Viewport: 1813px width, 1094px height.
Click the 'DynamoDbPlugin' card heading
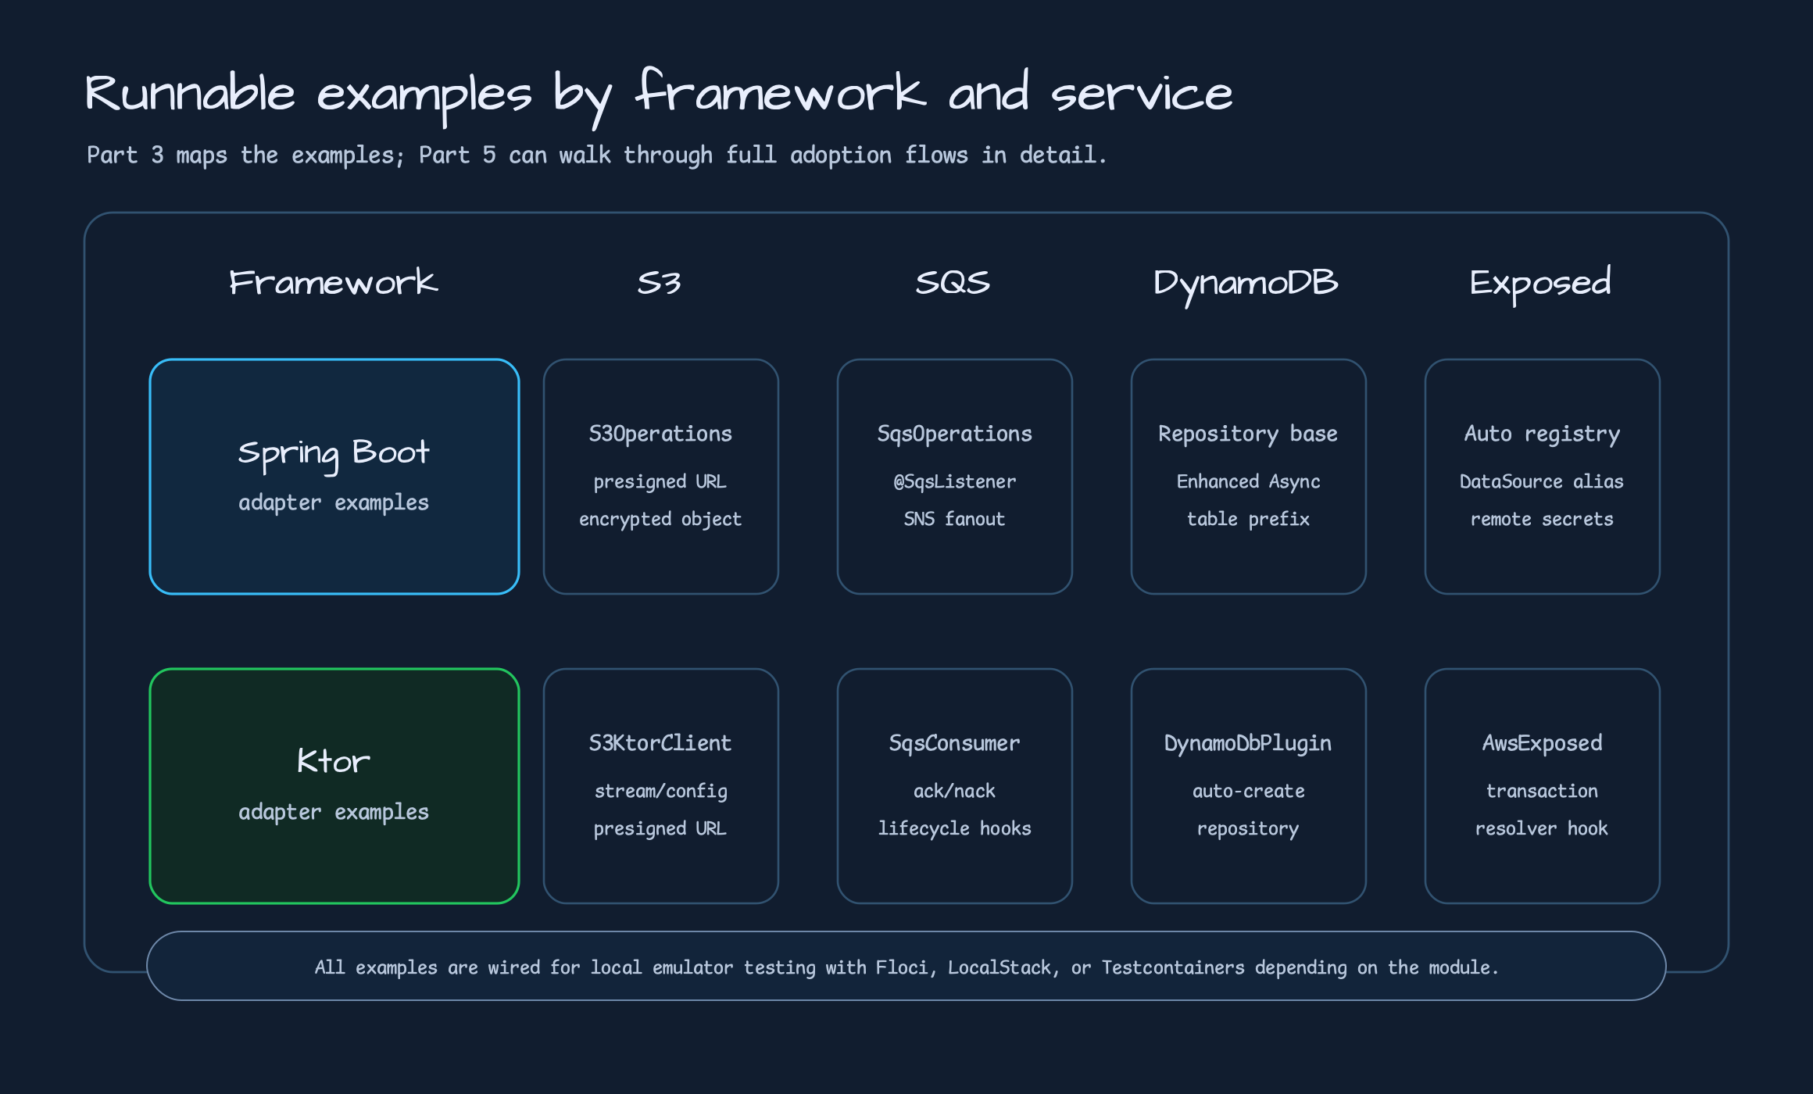[1248, 743]
